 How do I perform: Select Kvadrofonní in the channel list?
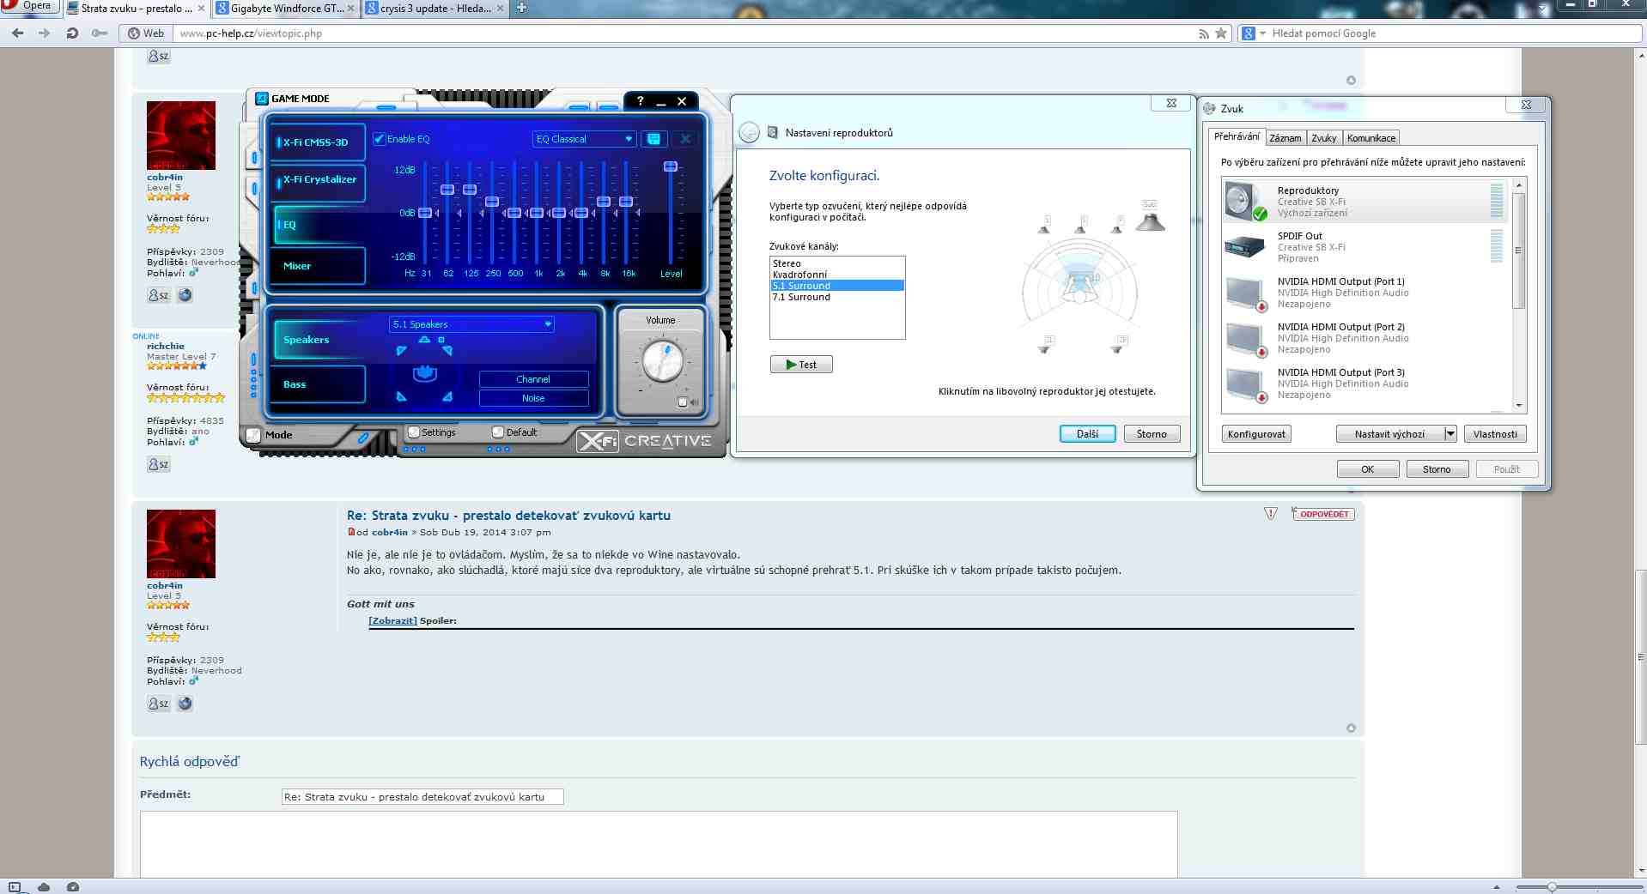837,275
